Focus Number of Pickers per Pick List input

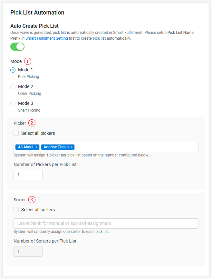point(28,175)
